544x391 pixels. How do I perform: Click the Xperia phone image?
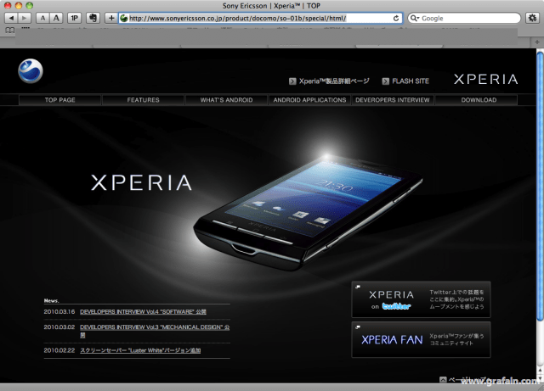308,213
